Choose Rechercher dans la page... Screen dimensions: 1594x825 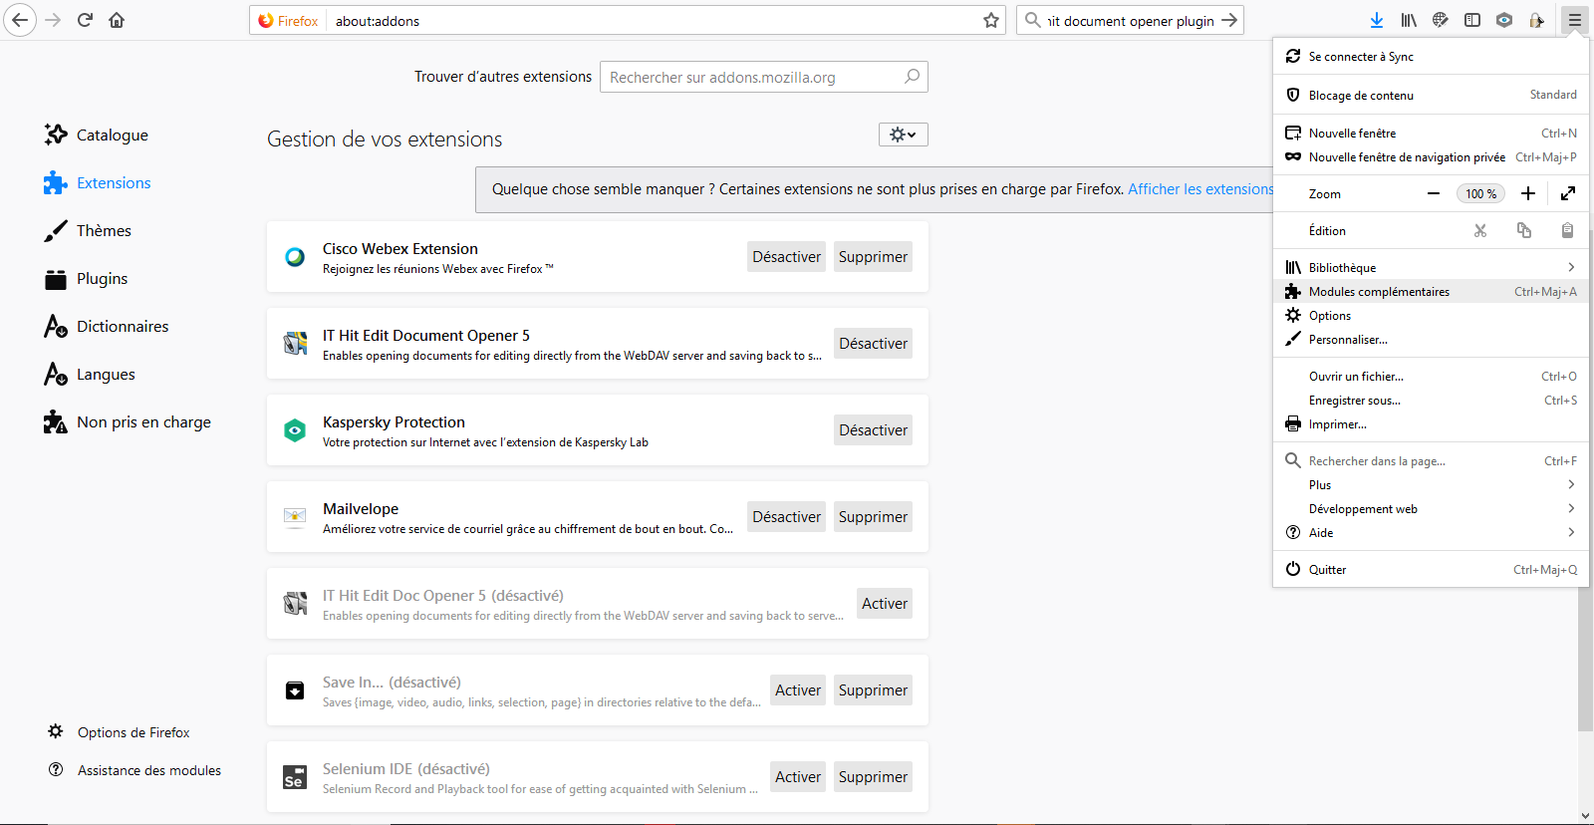point(1431,460)
